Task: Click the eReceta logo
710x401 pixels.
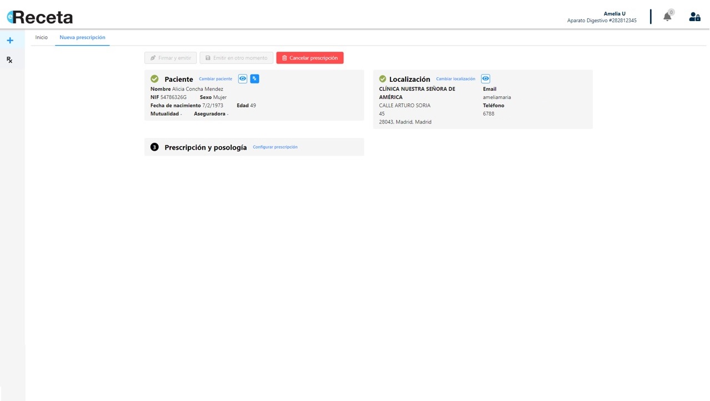Action: tap(39, 17)
